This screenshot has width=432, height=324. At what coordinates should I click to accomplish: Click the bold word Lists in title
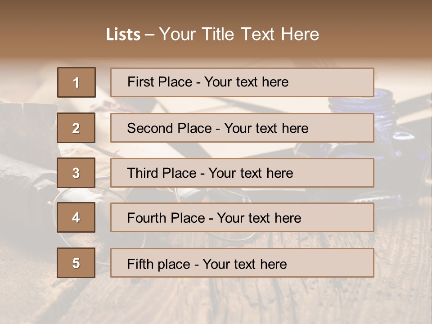tap(123, 35)
